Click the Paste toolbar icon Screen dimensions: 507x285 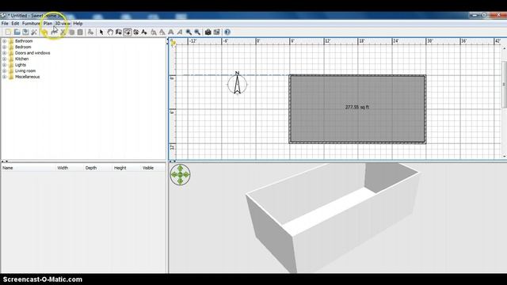(80, 32)
